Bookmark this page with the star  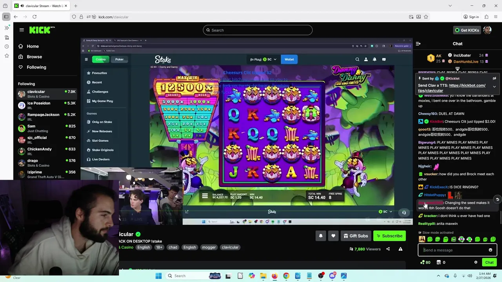(426, 17)
